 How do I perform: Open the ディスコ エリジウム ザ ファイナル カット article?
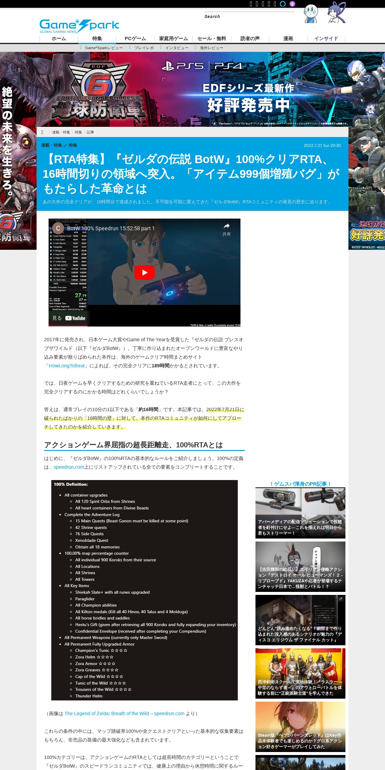[x=300, y=620]
